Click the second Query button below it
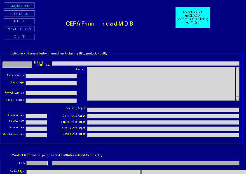Viewport: 246px width, 174px height. [19, 14]
